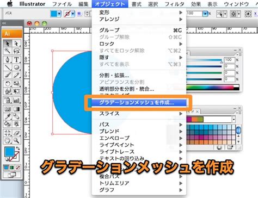Screen dimensions: 258x198
Task: Select the Zoom magnifier tool
Action: 16,140
